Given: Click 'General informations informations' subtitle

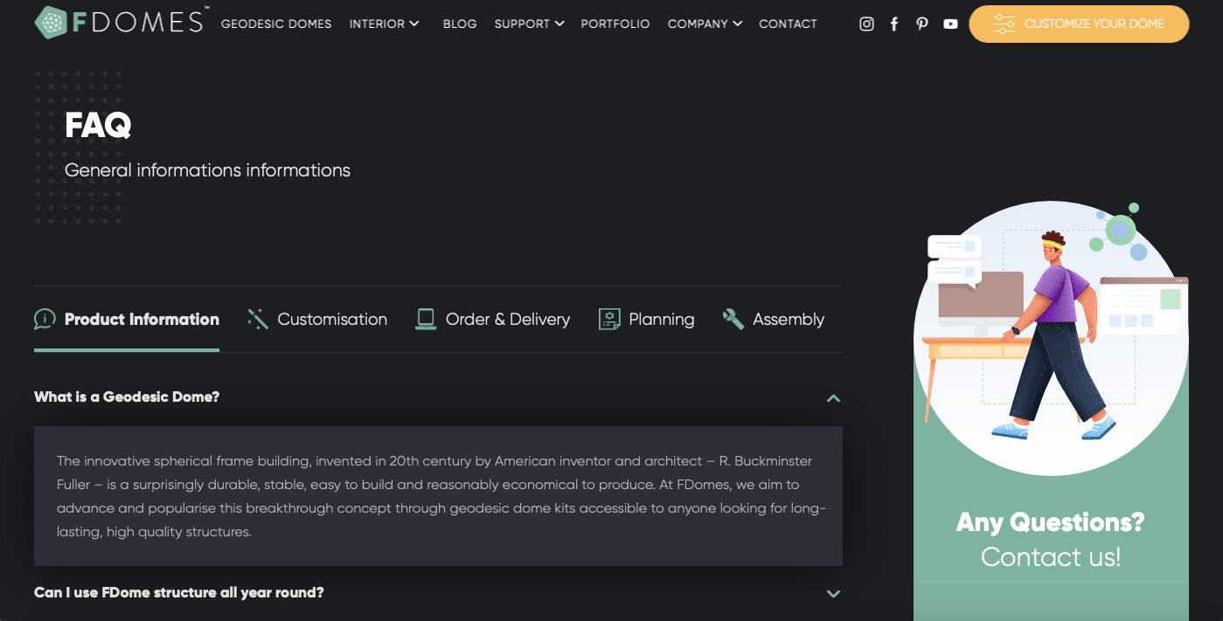Looking at the screenshot, I should (207, 170).
